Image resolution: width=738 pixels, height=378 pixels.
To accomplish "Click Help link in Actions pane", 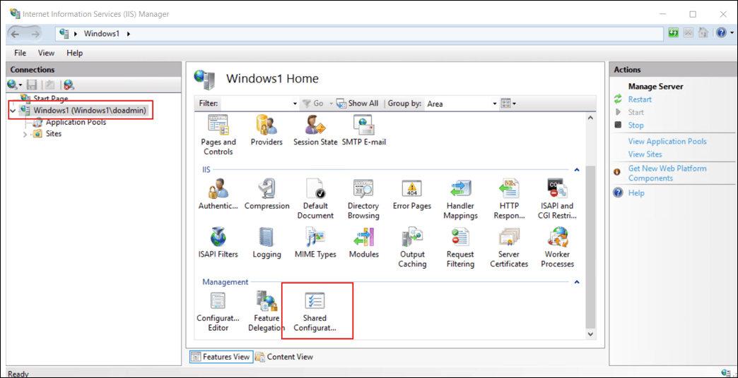I will (636, 193).
